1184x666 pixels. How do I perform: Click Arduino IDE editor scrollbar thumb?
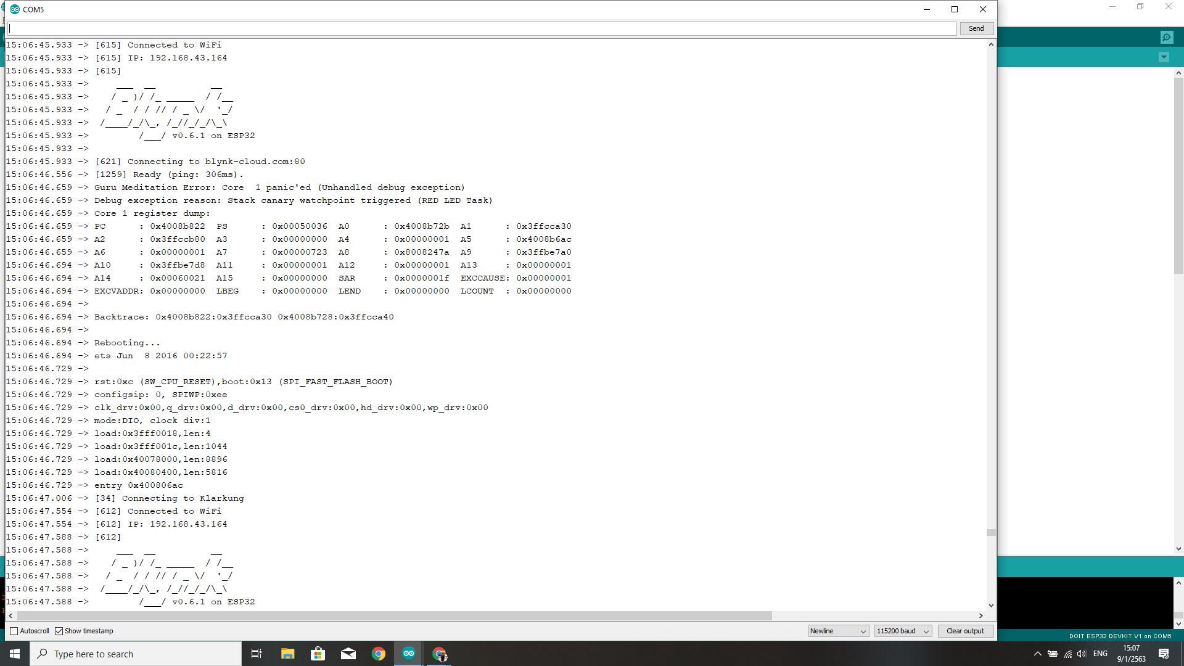(1178, 176)
